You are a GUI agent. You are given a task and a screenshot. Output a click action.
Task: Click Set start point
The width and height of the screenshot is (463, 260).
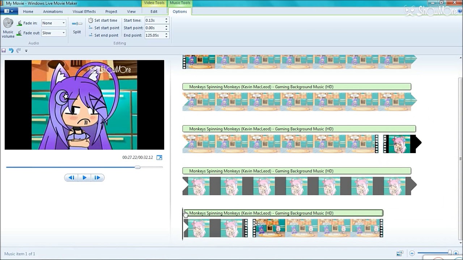[x=104, y=28]
